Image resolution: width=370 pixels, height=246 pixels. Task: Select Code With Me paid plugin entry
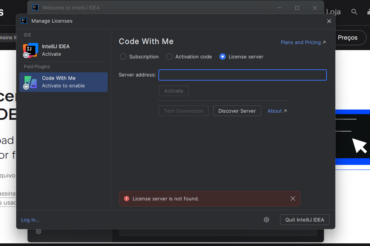pyautogui.click(x=63, y=82)
